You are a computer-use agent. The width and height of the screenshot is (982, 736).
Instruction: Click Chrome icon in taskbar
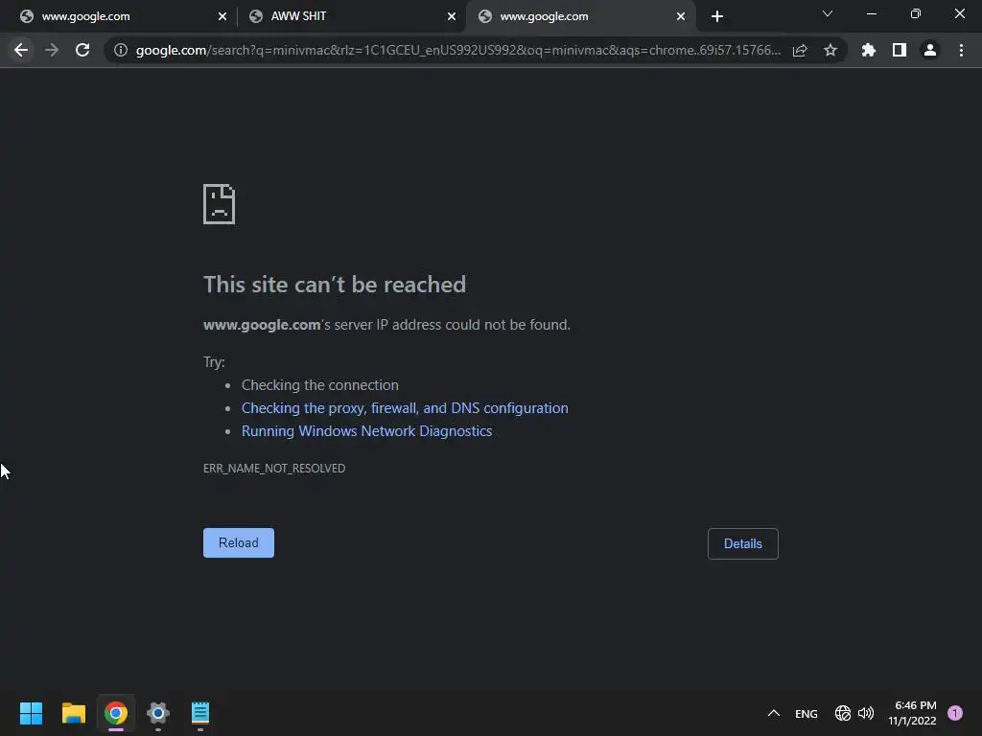(x=116, y=713)
